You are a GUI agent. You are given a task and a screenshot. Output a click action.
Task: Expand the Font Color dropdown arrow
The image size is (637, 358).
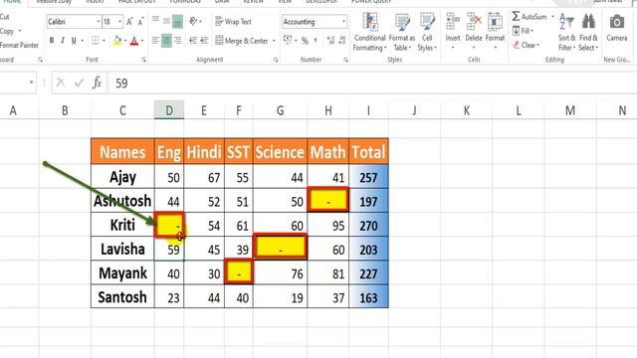click(x=142, y=41)
